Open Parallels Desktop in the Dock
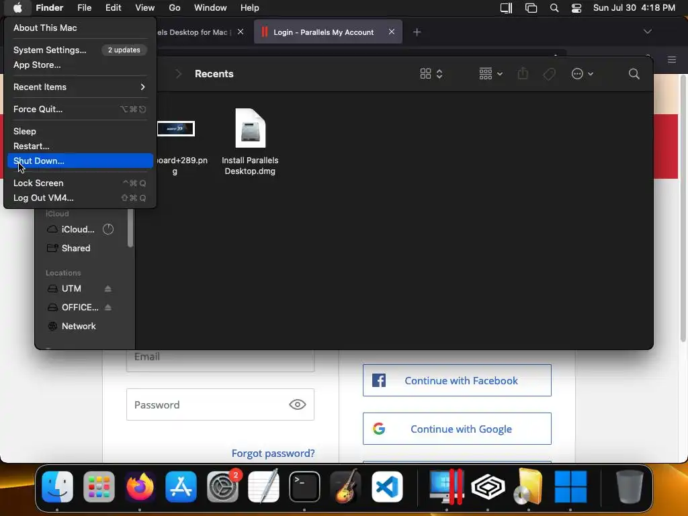688x516 pixels. (447, 486)
